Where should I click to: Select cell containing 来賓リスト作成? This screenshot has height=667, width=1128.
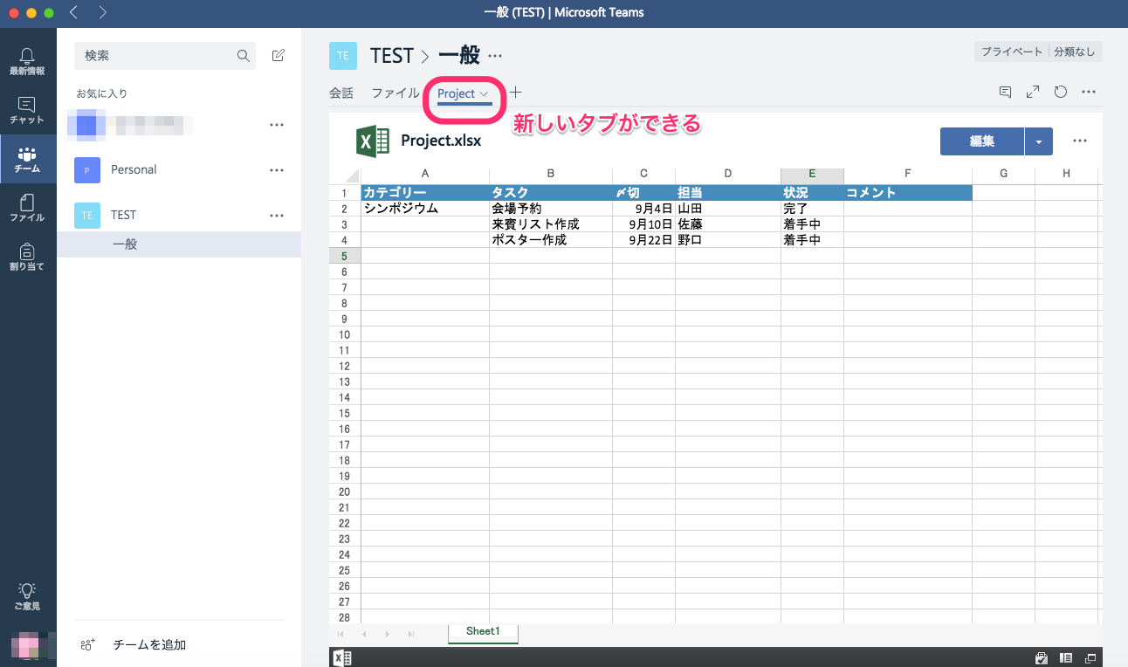551,224
